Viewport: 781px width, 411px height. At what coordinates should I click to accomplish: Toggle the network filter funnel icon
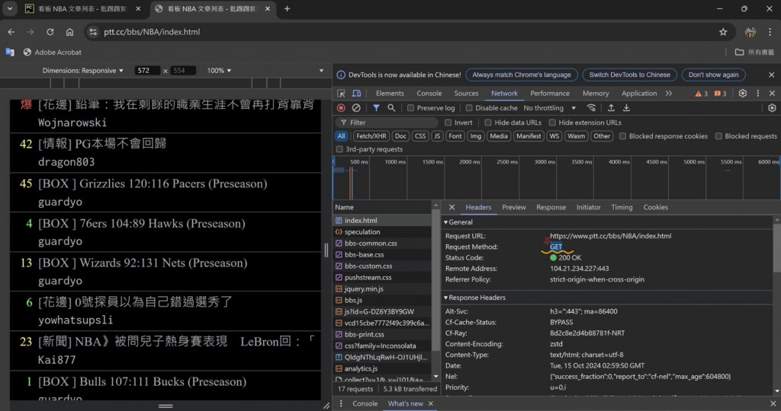point(376,108)
